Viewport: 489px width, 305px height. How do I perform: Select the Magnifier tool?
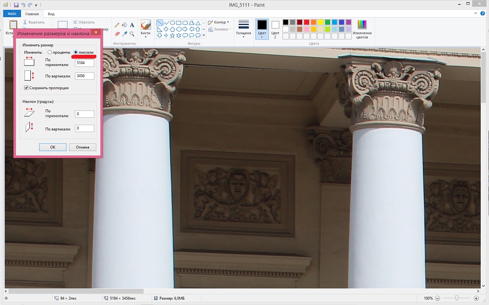132,34
